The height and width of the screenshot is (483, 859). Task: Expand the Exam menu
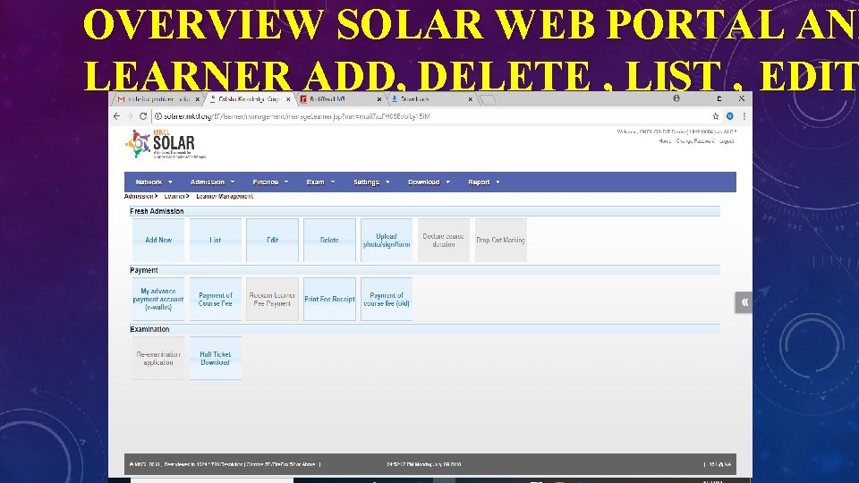tap(320, 182)
